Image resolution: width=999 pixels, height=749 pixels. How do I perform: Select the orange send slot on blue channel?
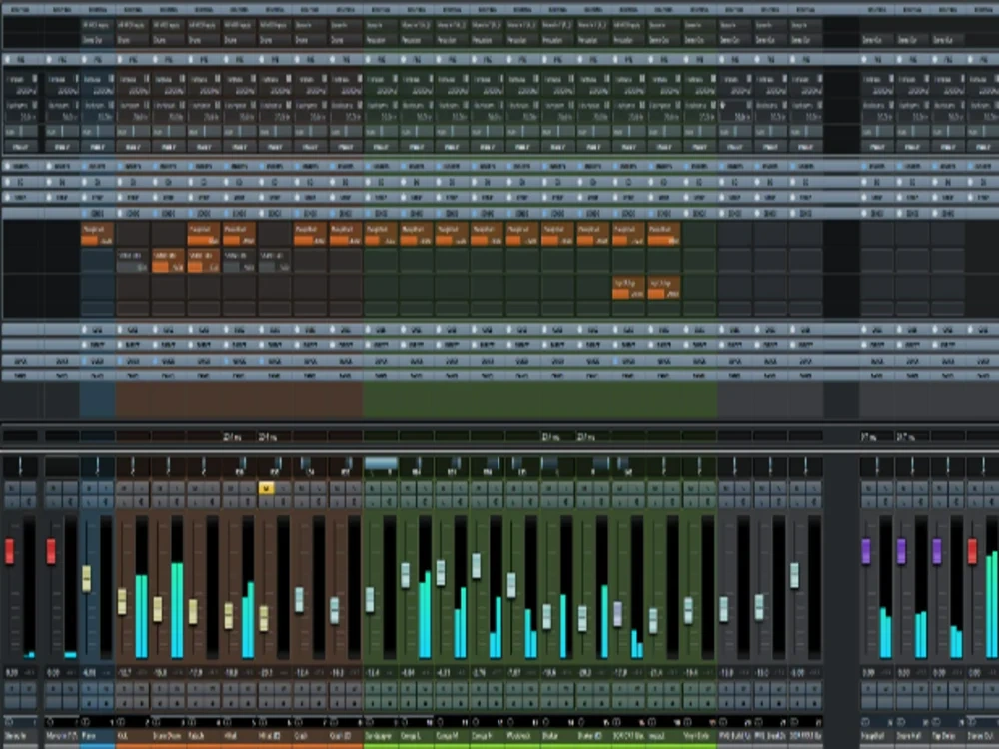(98, 234)
